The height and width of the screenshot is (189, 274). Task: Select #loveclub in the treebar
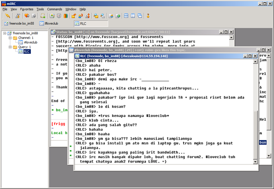pos(30,42)
